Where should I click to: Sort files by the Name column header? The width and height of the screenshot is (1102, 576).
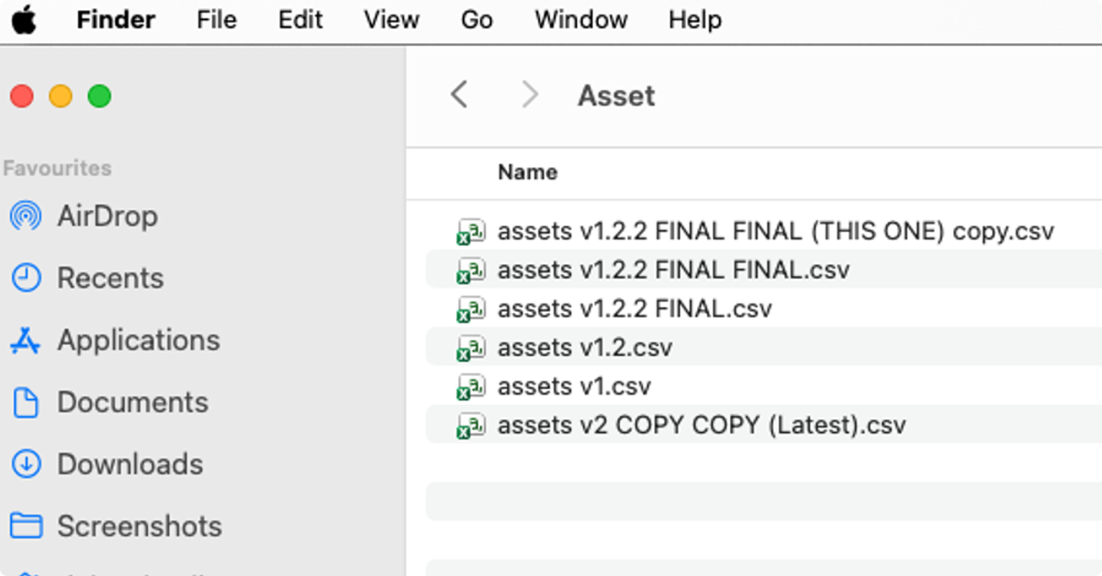click(527, 172)
